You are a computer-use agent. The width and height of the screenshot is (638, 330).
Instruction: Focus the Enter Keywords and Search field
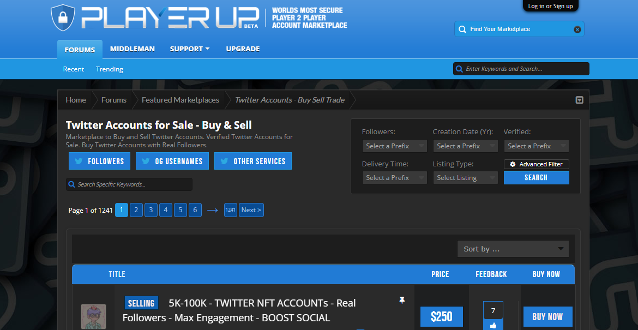click(x=521, y=69)
